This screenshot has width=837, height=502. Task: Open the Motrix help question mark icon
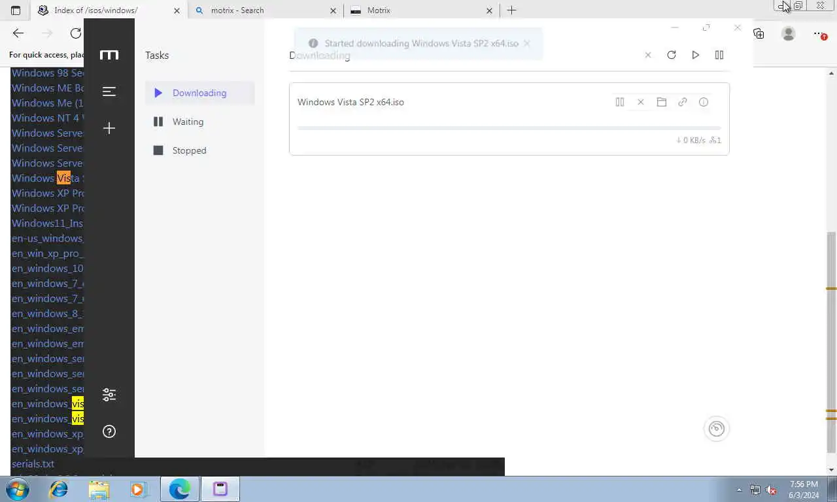click(109, 431)
